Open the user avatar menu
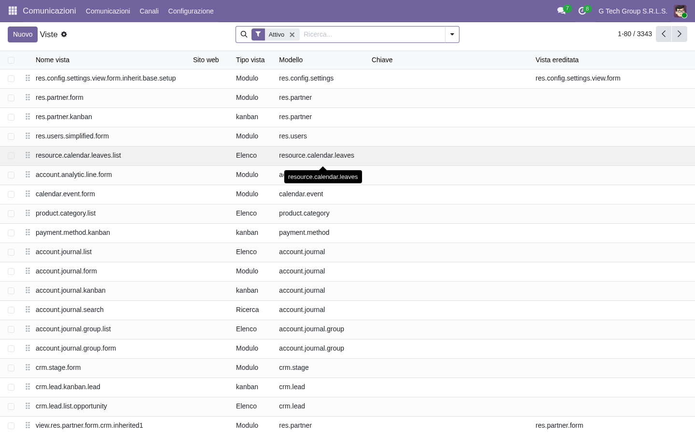Viewport: 695px width, 434px height. tap(681, 11)
